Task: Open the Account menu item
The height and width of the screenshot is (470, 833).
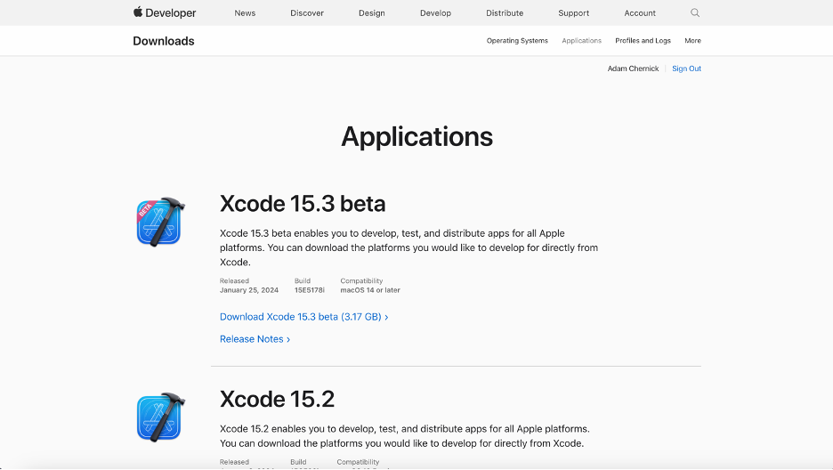Action: 640,13
